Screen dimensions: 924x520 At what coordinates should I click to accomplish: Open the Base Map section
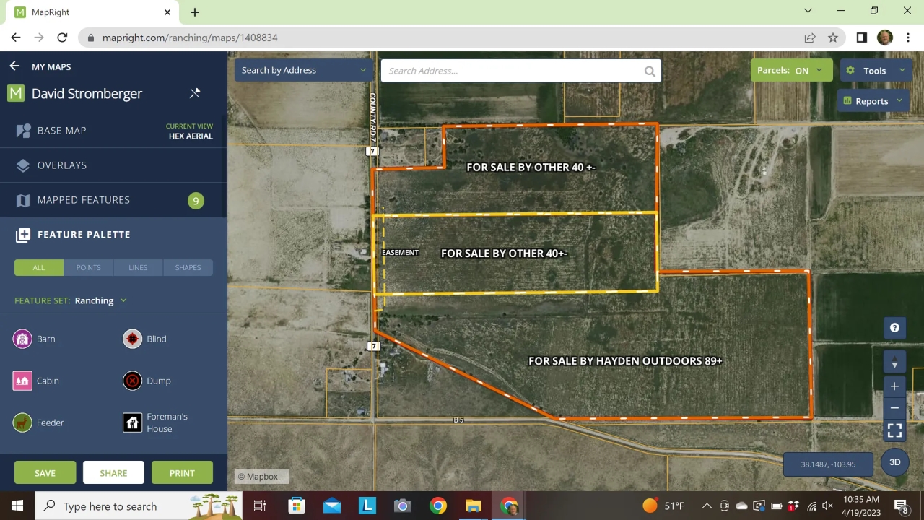pyautogui.click(x=113, y=131)
